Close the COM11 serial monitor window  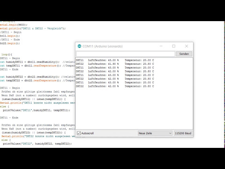pos(187,46)
